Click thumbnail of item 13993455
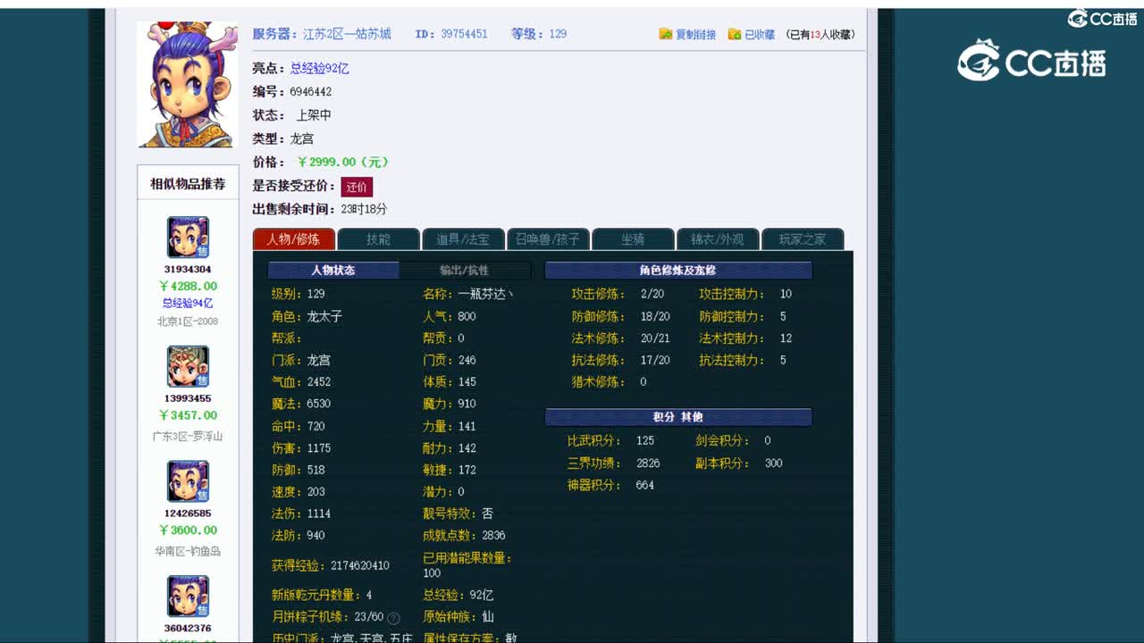The image size is (1144, 643). (x=187, y=366)
